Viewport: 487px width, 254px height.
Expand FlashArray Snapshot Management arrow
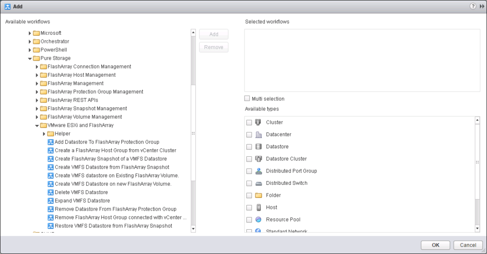coord(37,109)
